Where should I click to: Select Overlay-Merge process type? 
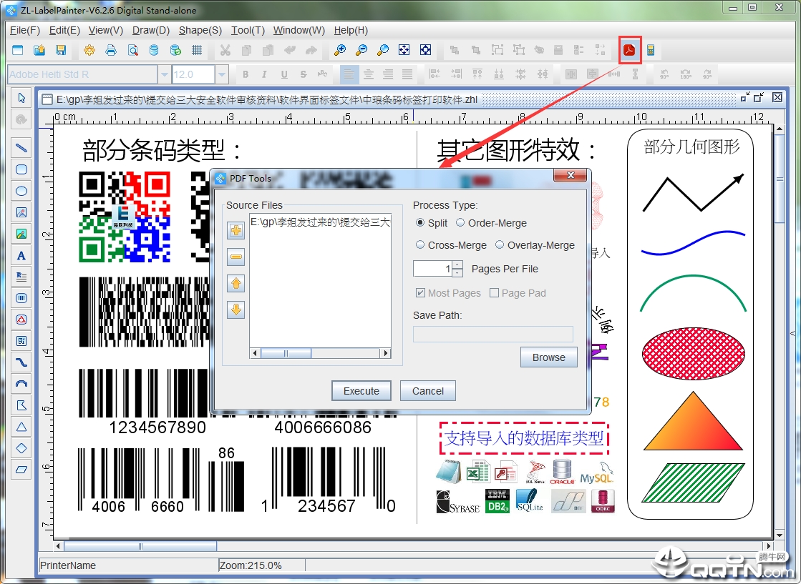pos(500,245)
